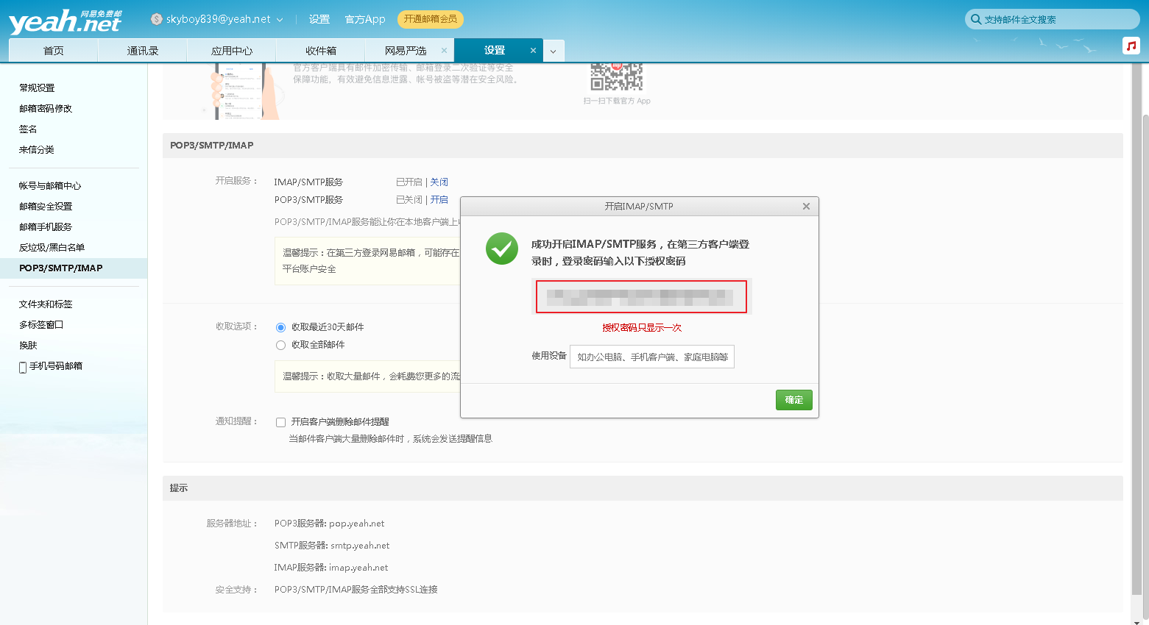Click the music note icon
The image size is (1149, 625).
click(x=1131, y=46)
